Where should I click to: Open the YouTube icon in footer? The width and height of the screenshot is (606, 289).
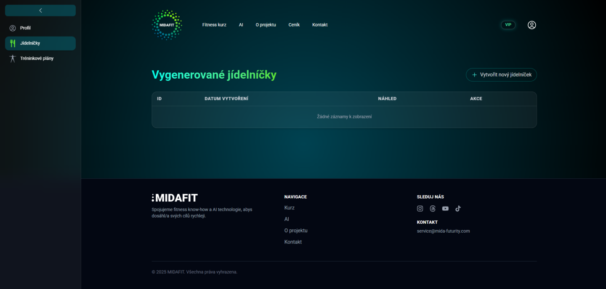tap(445, 209)
